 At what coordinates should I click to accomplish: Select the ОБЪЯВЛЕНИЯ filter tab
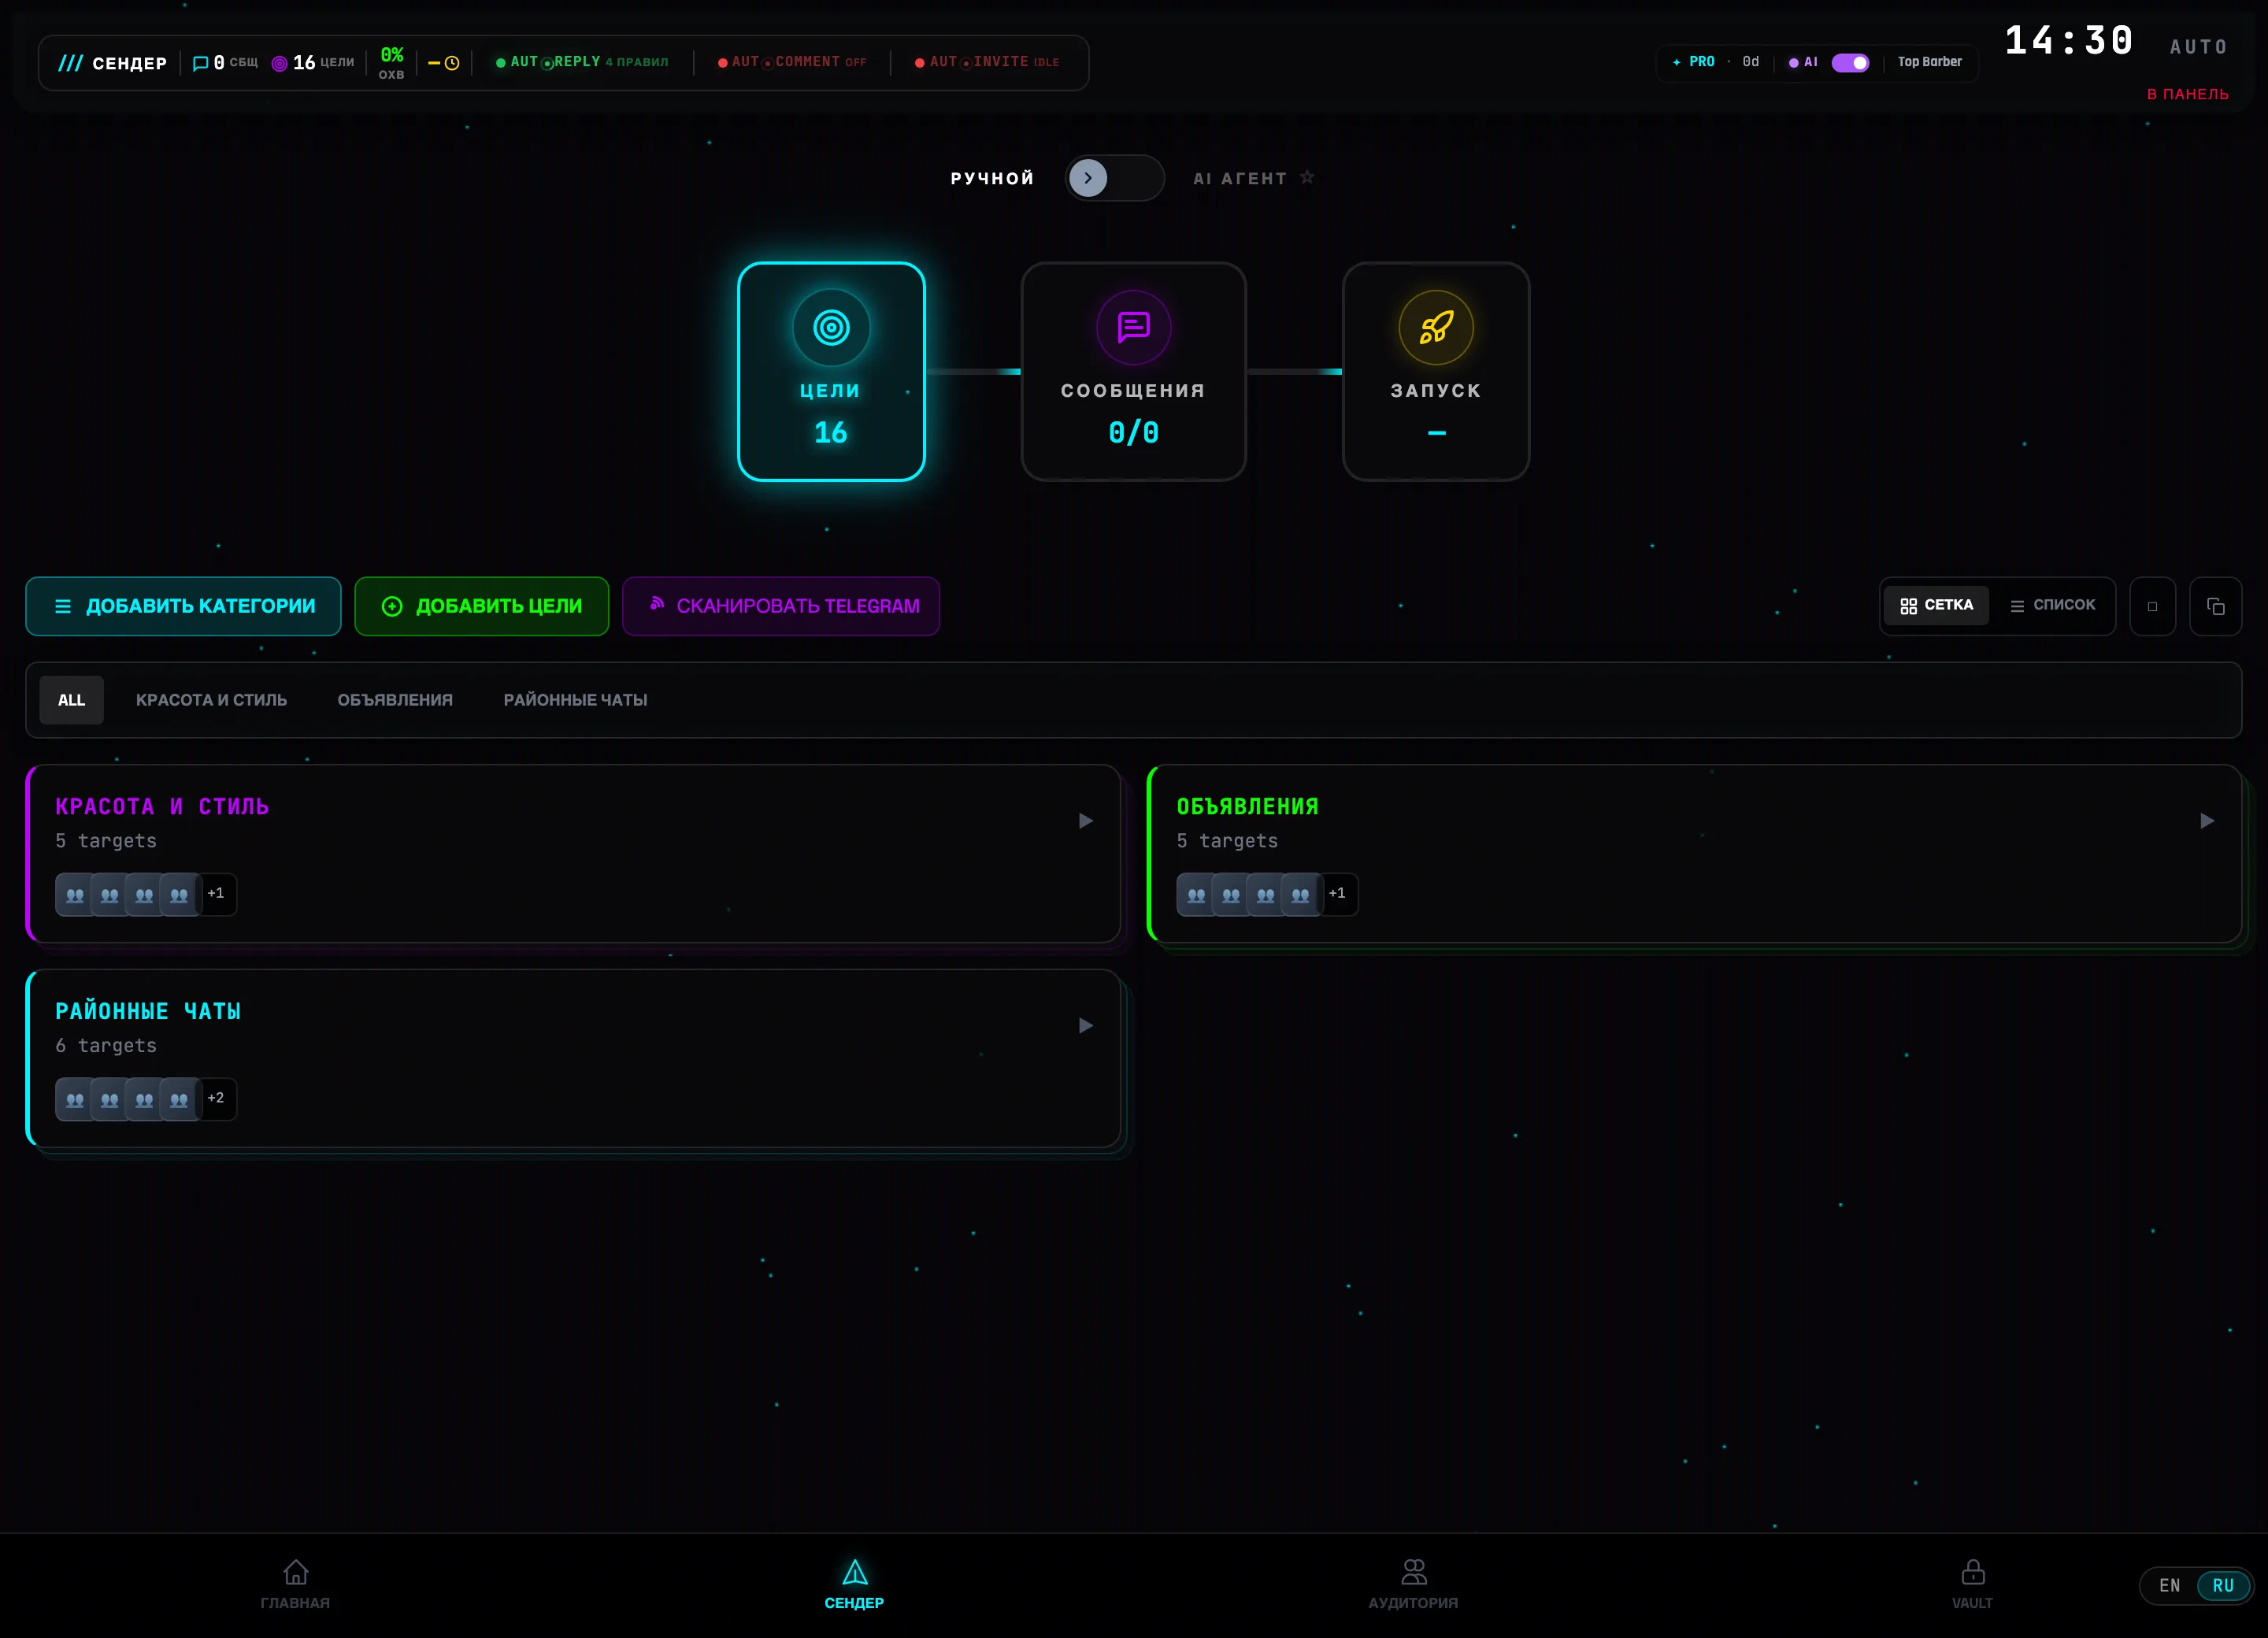(x=395, y=700)
